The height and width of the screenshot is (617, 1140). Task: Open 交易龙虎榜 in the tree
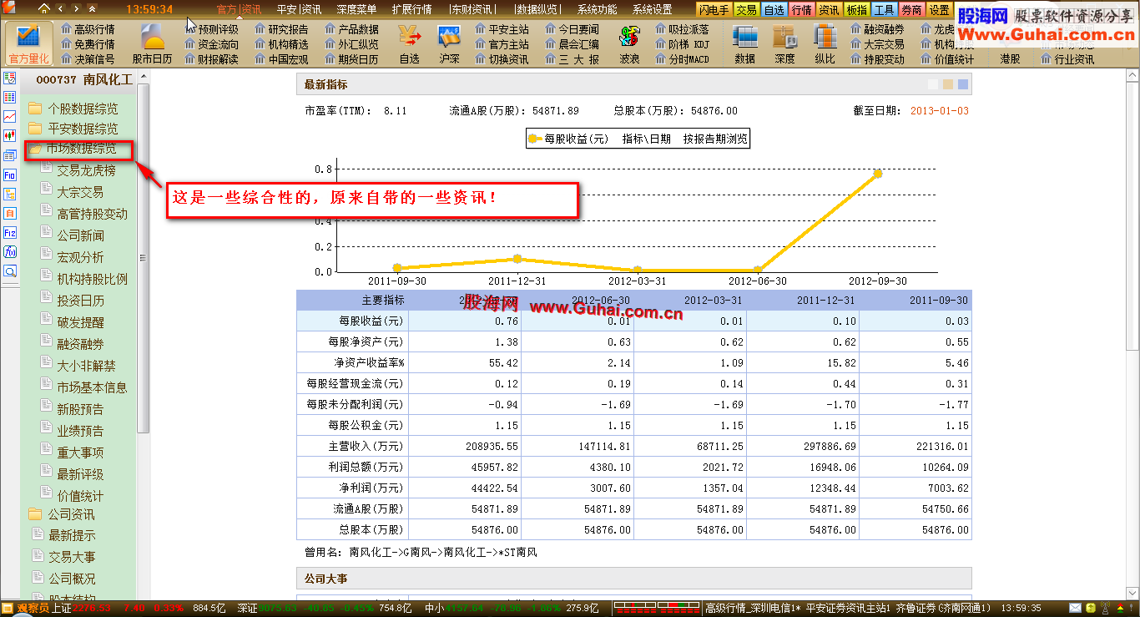pos(78,170)
